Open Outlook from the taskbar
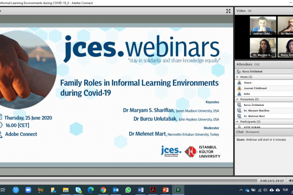The image size is (293, 195). click(116, 190)
